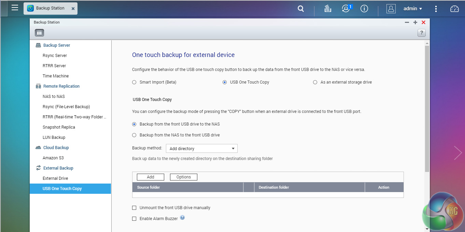
Task: Open the search magnifier in top bar
Action: tap(300, 9)
